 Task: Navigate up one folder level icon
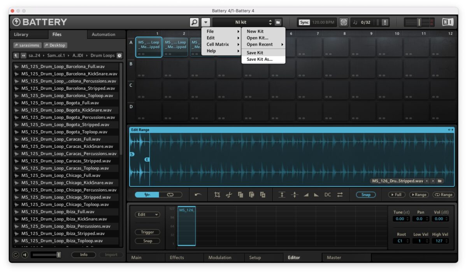click(x=16, y=56)
